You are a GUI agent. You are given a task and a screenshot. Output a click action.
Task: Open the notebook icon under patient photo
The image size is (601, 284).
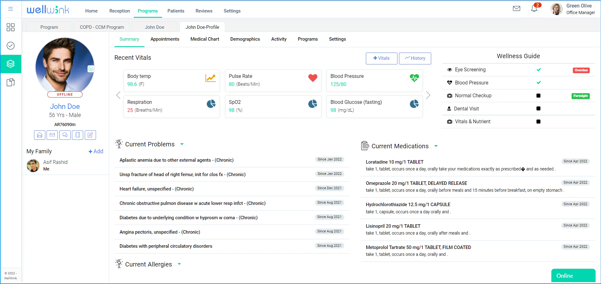pos(77,135)
